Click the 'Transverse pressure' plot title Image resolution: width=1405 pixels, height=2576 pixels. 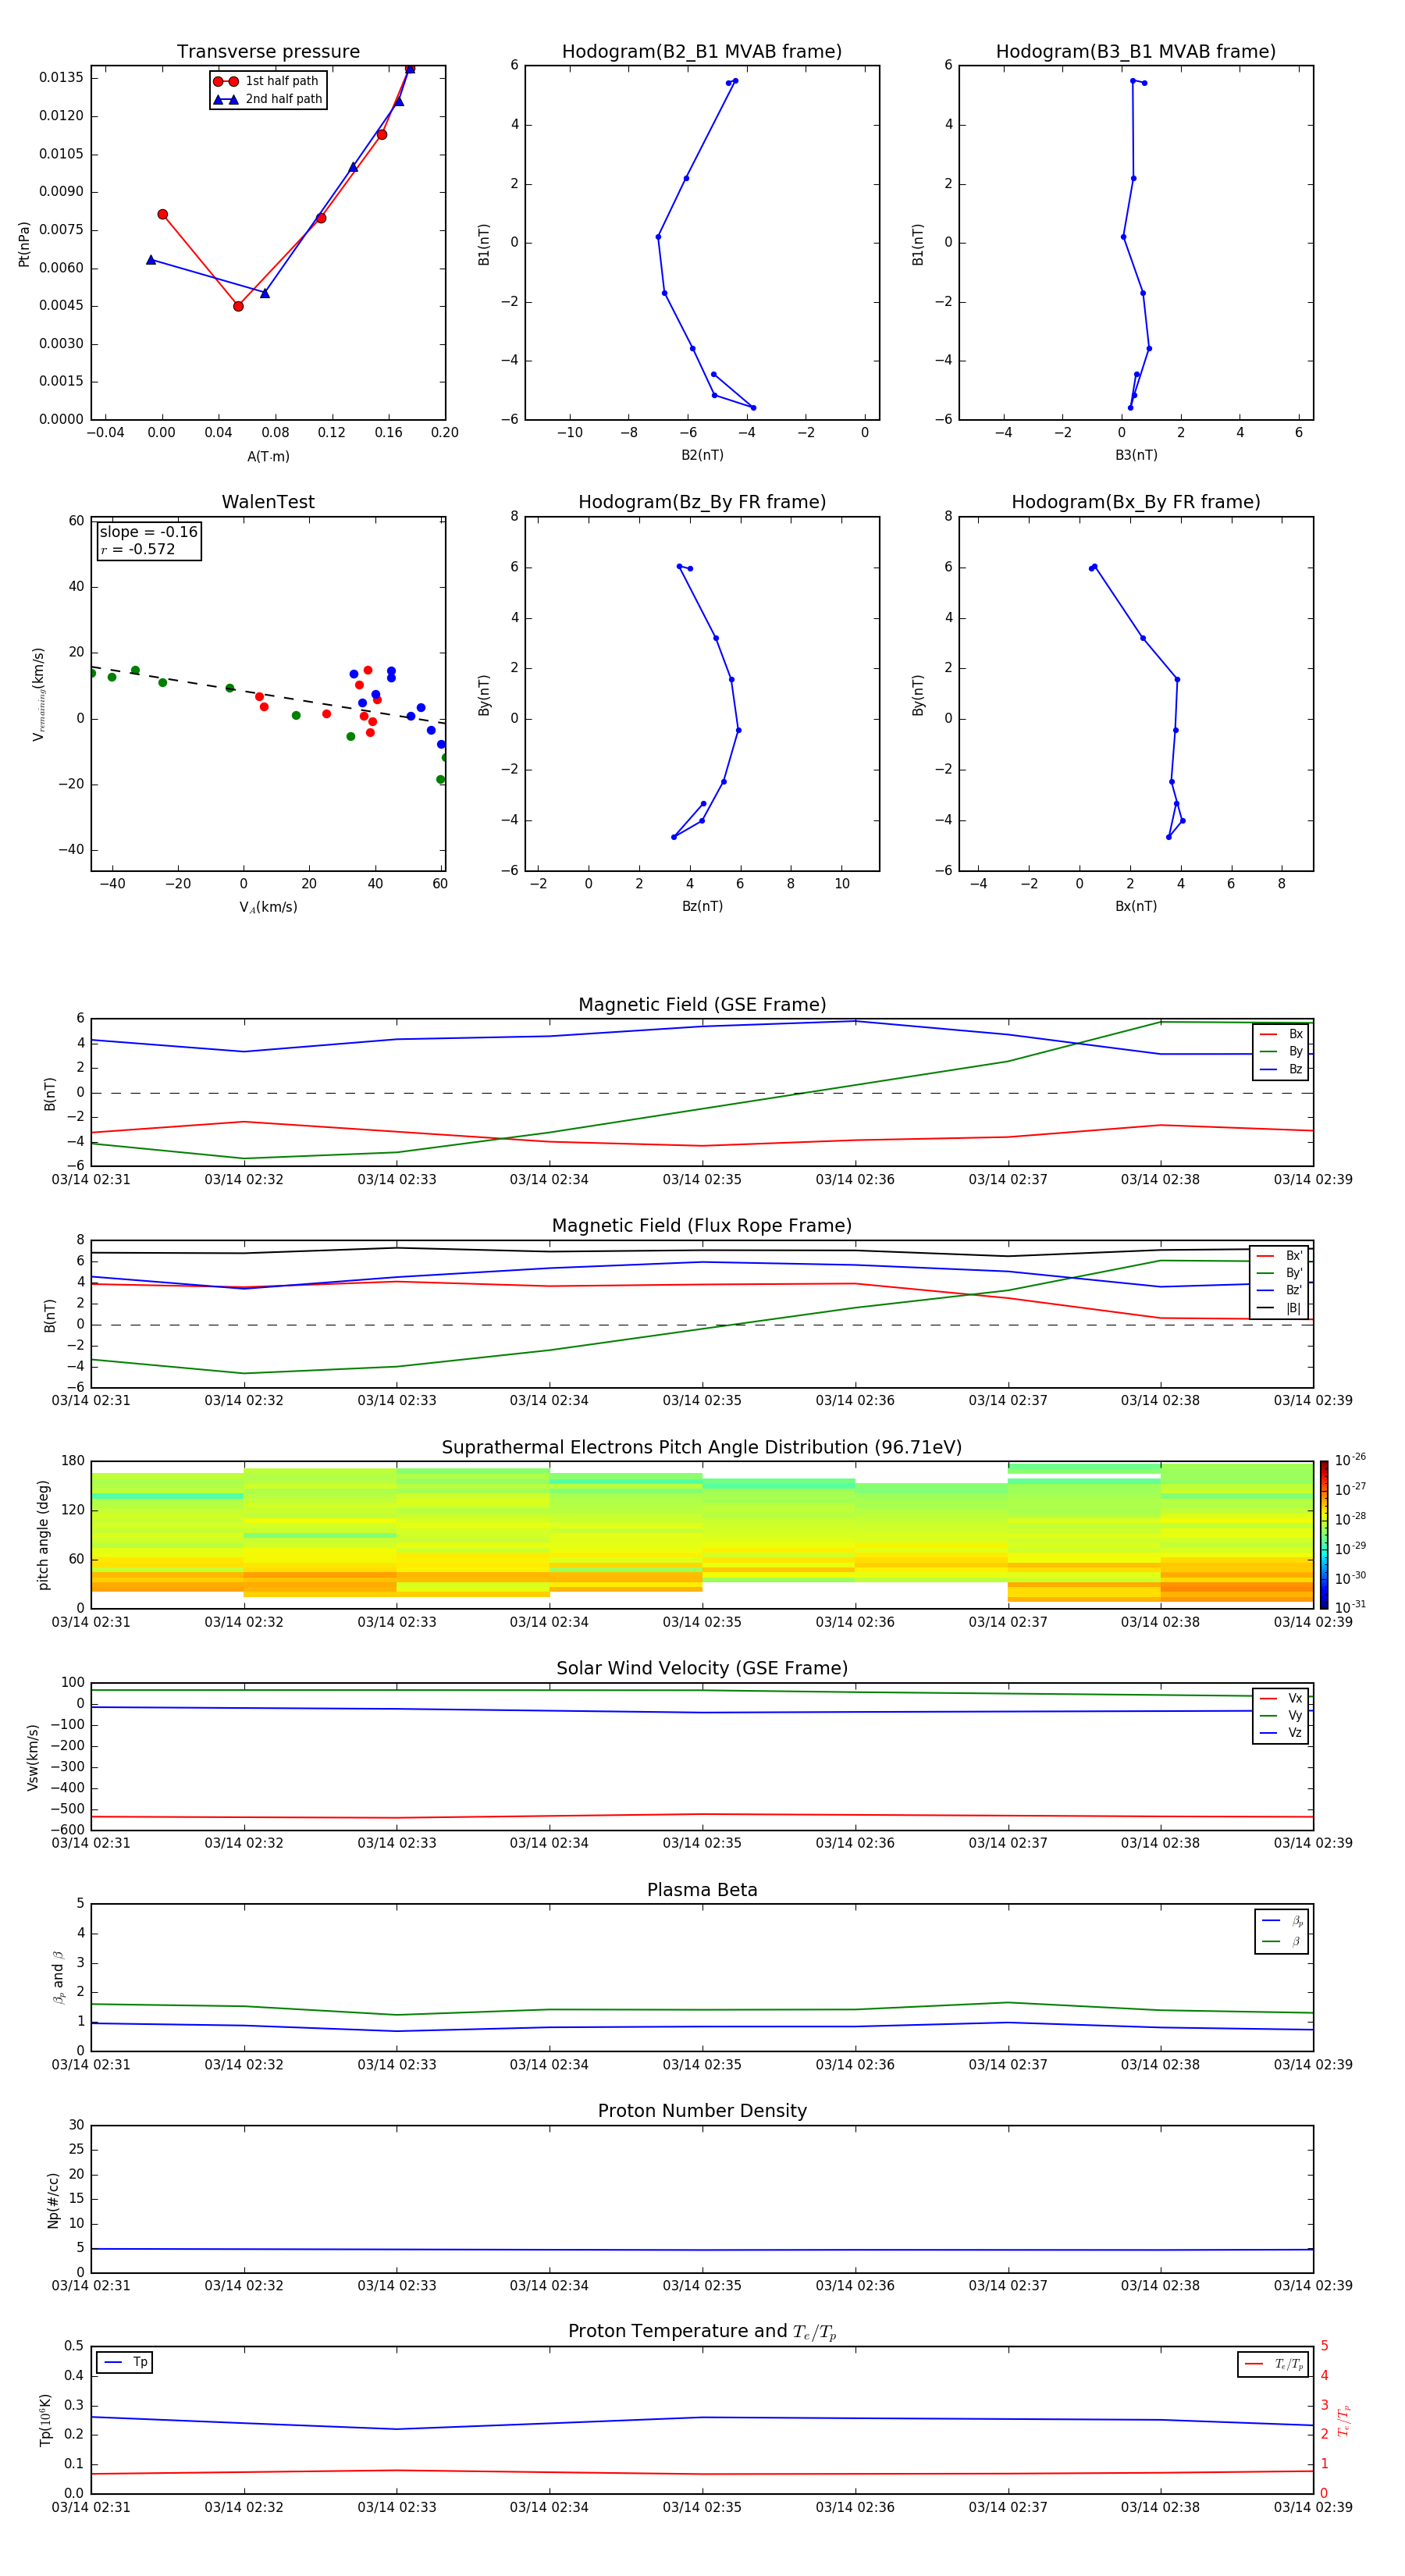point(268,52)
